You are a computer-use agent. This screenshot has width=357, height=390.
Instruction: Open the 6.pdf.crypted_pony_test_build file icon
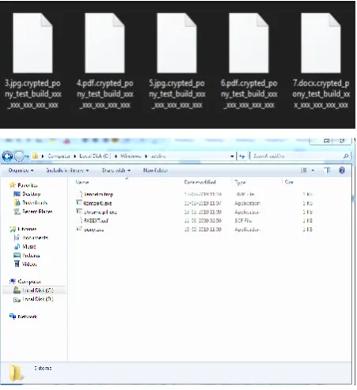[x=249, y=43]
